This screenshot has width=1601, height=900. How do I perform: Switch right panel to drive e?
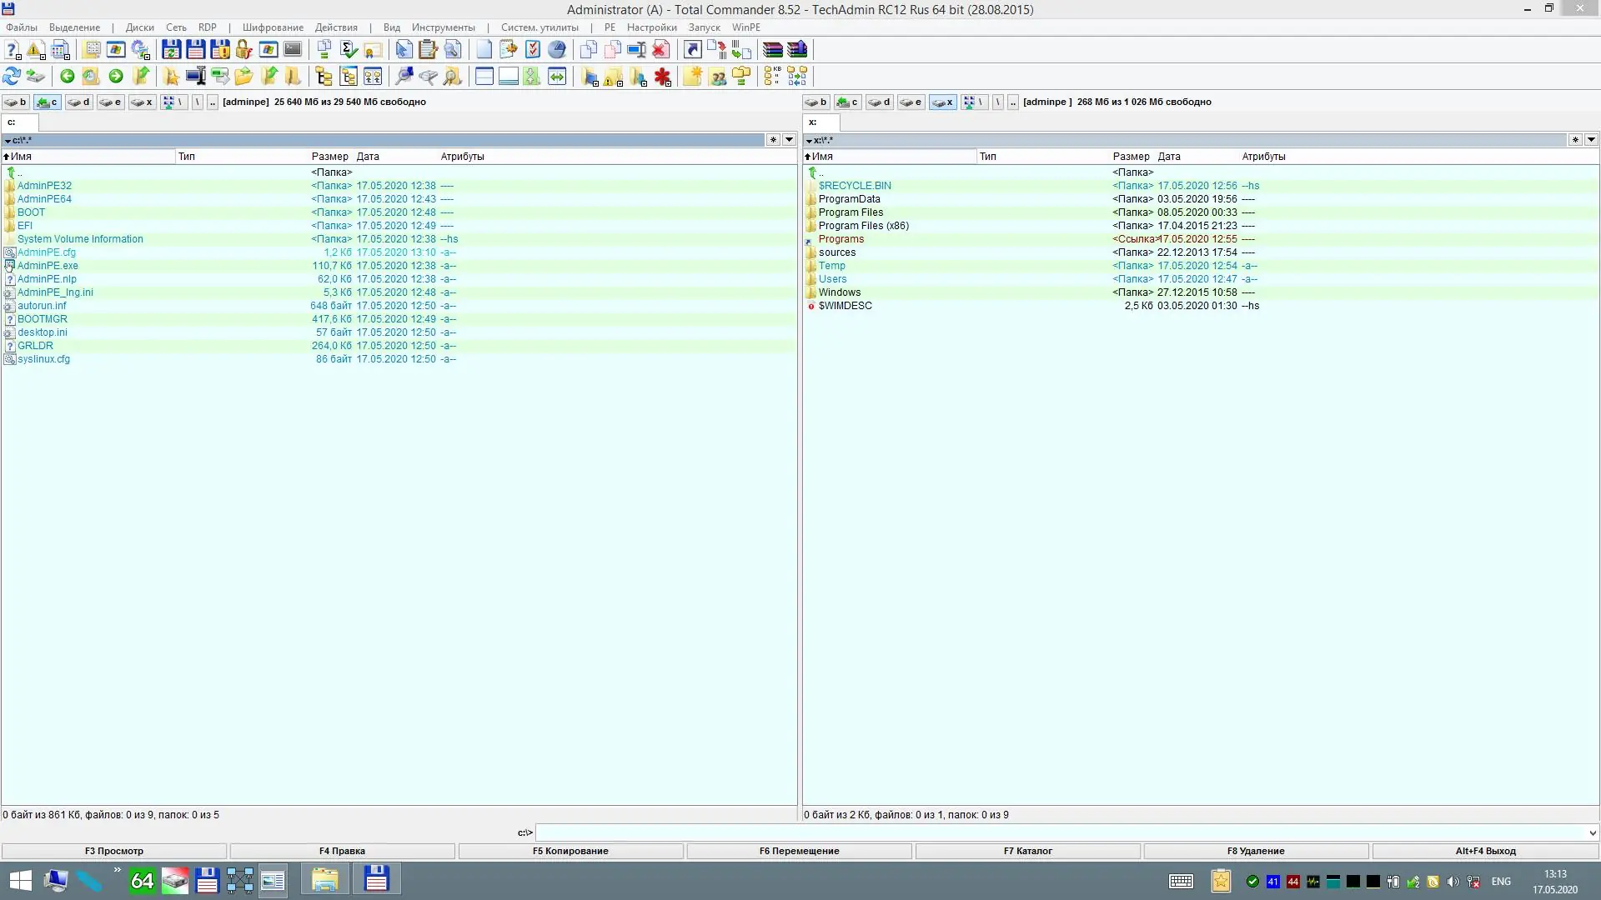pos(911,102)
